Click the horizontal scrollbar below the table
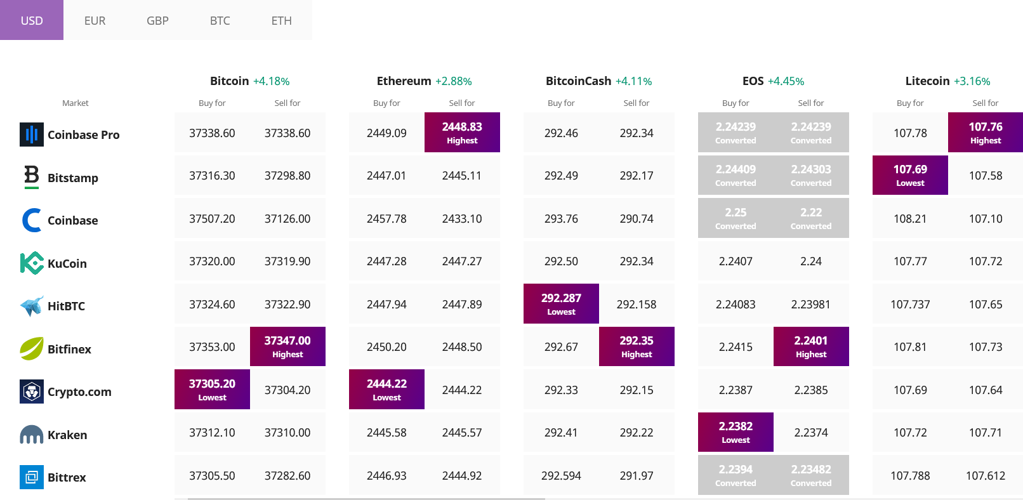Viewport: 1023px width, 500px height. 366,499
